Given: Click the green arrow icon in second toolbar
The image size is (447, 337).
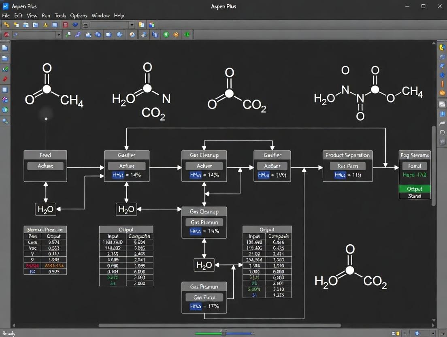Looking at the screenshot, I should click(187, 34).
